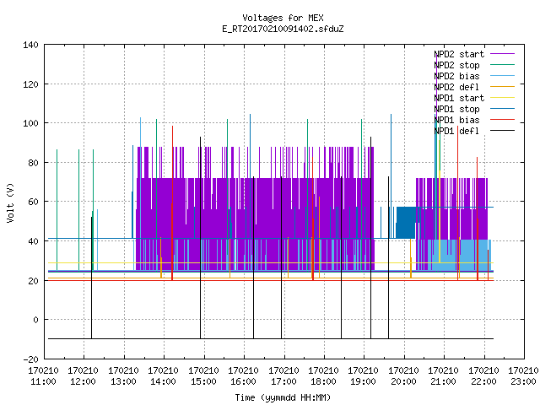Viewport: 540px width, 405px height.
Task: Click the x-axis tick label 170210 14:00
Action: click(163, 376)
